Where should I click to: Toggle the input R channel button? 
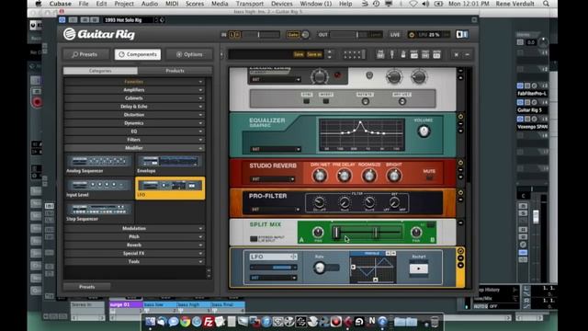[x=237, y=35]
